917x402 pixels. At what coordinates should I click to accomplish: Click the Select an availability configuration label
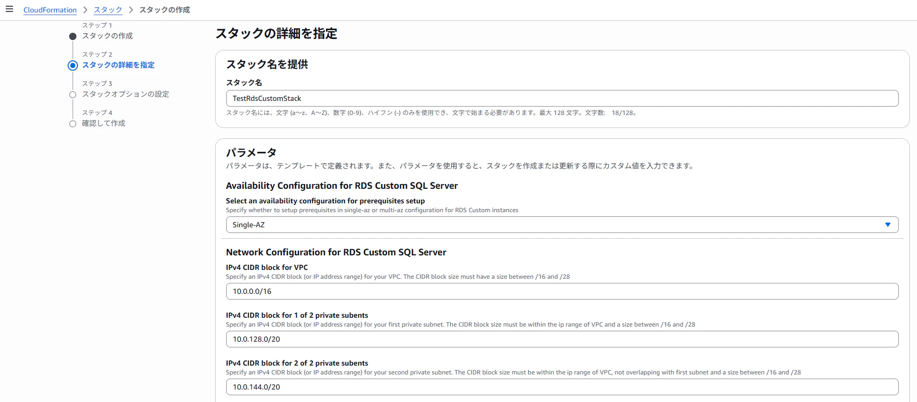(x=325, y=201)
